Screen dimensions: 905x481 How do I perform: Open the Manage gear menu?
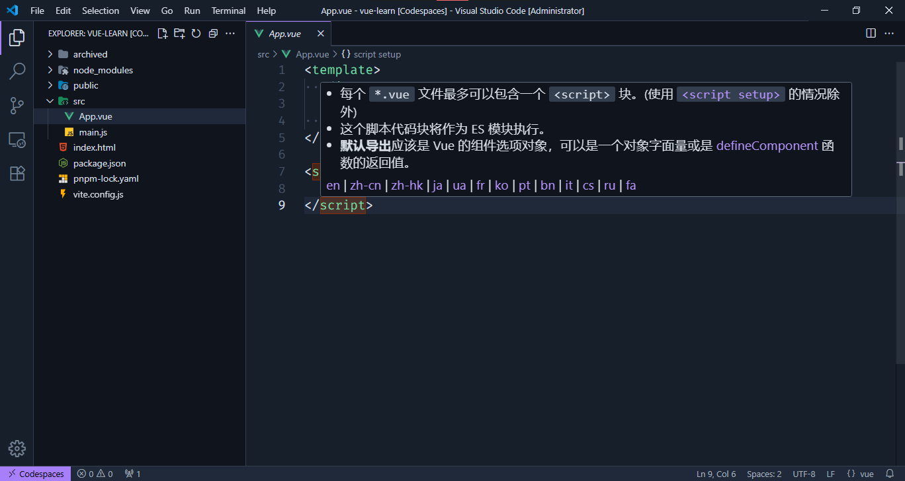(17, 449)
